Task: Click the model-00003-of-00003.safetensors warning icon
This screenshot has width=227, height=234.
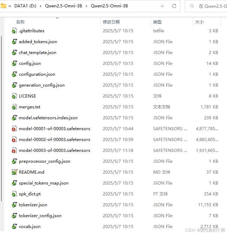Action: click(x=14, y=151)
